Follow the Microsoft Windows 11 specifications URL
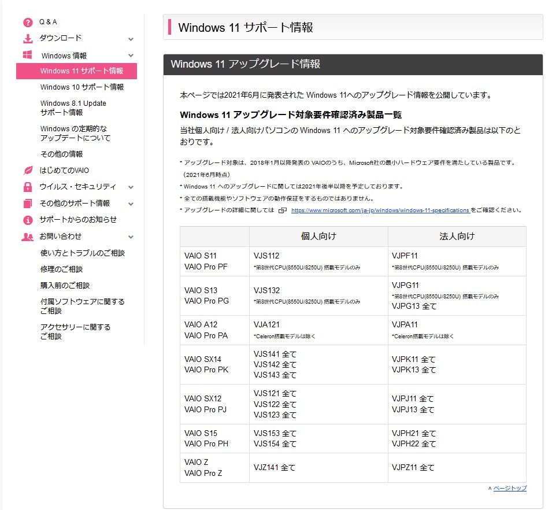Screen dimensions: 552x510 coord(380,210)
